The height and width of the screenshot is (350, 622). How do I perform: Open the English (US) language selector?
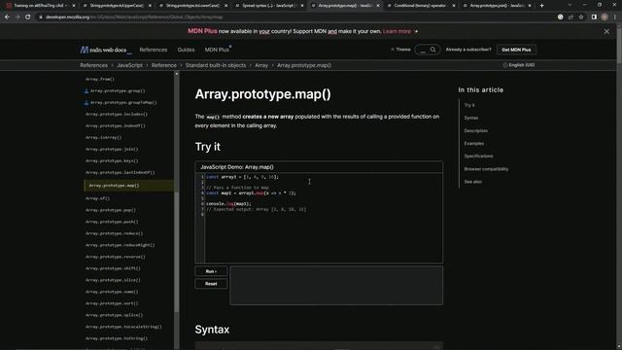point(519,65)
